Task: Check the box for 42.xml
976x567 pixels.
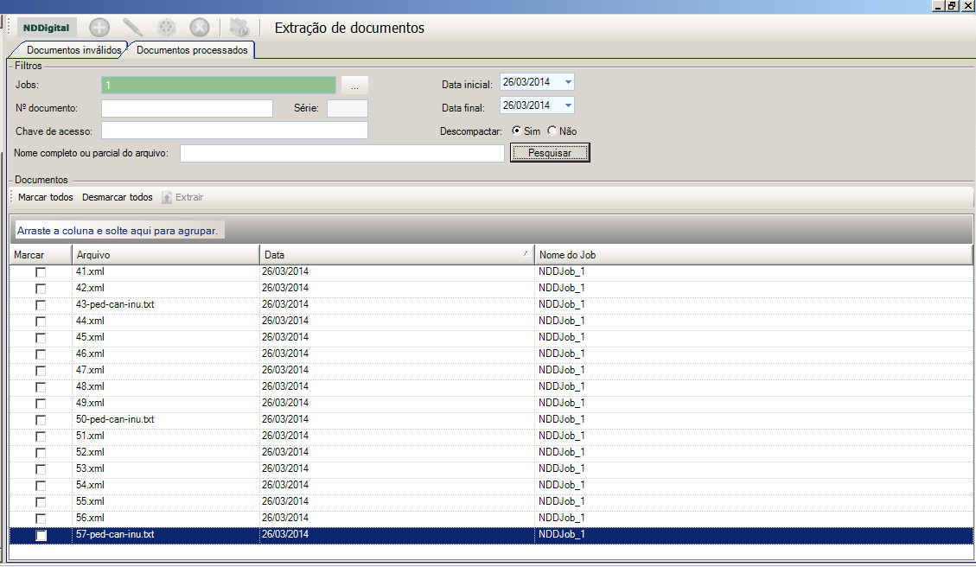Action: 41,289
